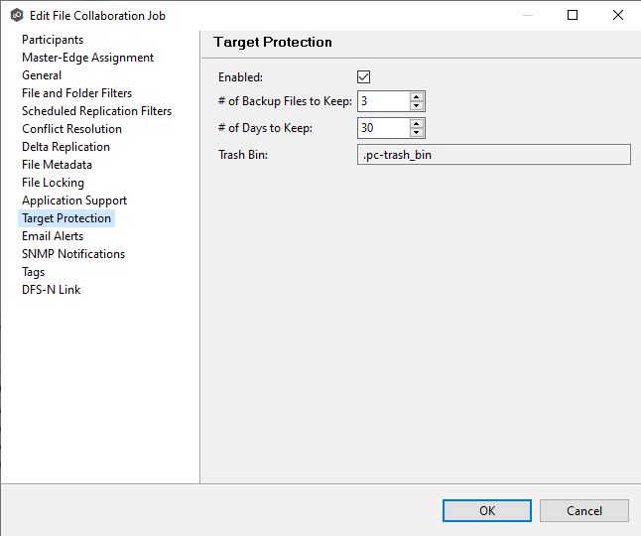Click the Days to Keep field
641x536 pixels.
382,128
